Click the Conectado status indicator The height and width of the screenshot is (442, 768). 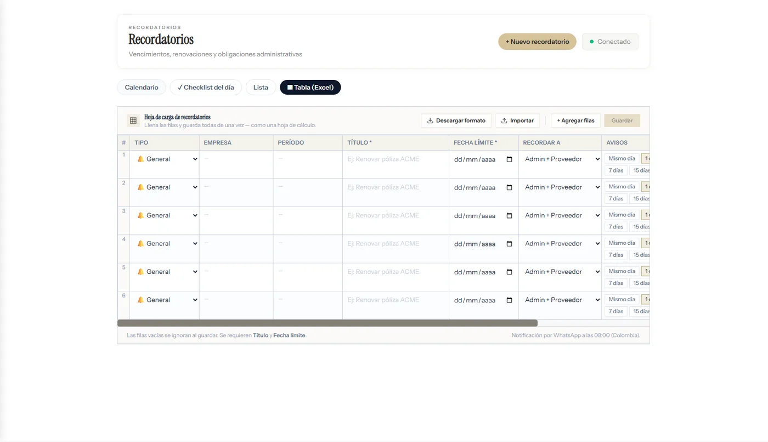pos(610,42)
